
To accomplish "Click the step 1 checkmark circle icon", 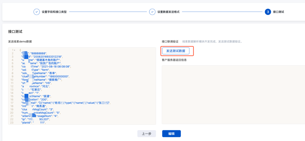I will (36, 12).
